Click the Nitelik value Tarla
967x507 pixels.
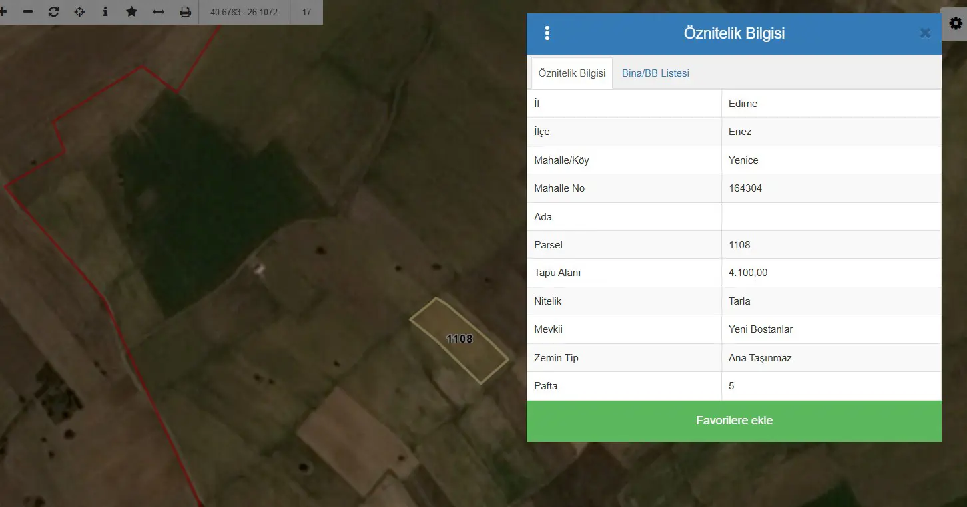[739, 301]
